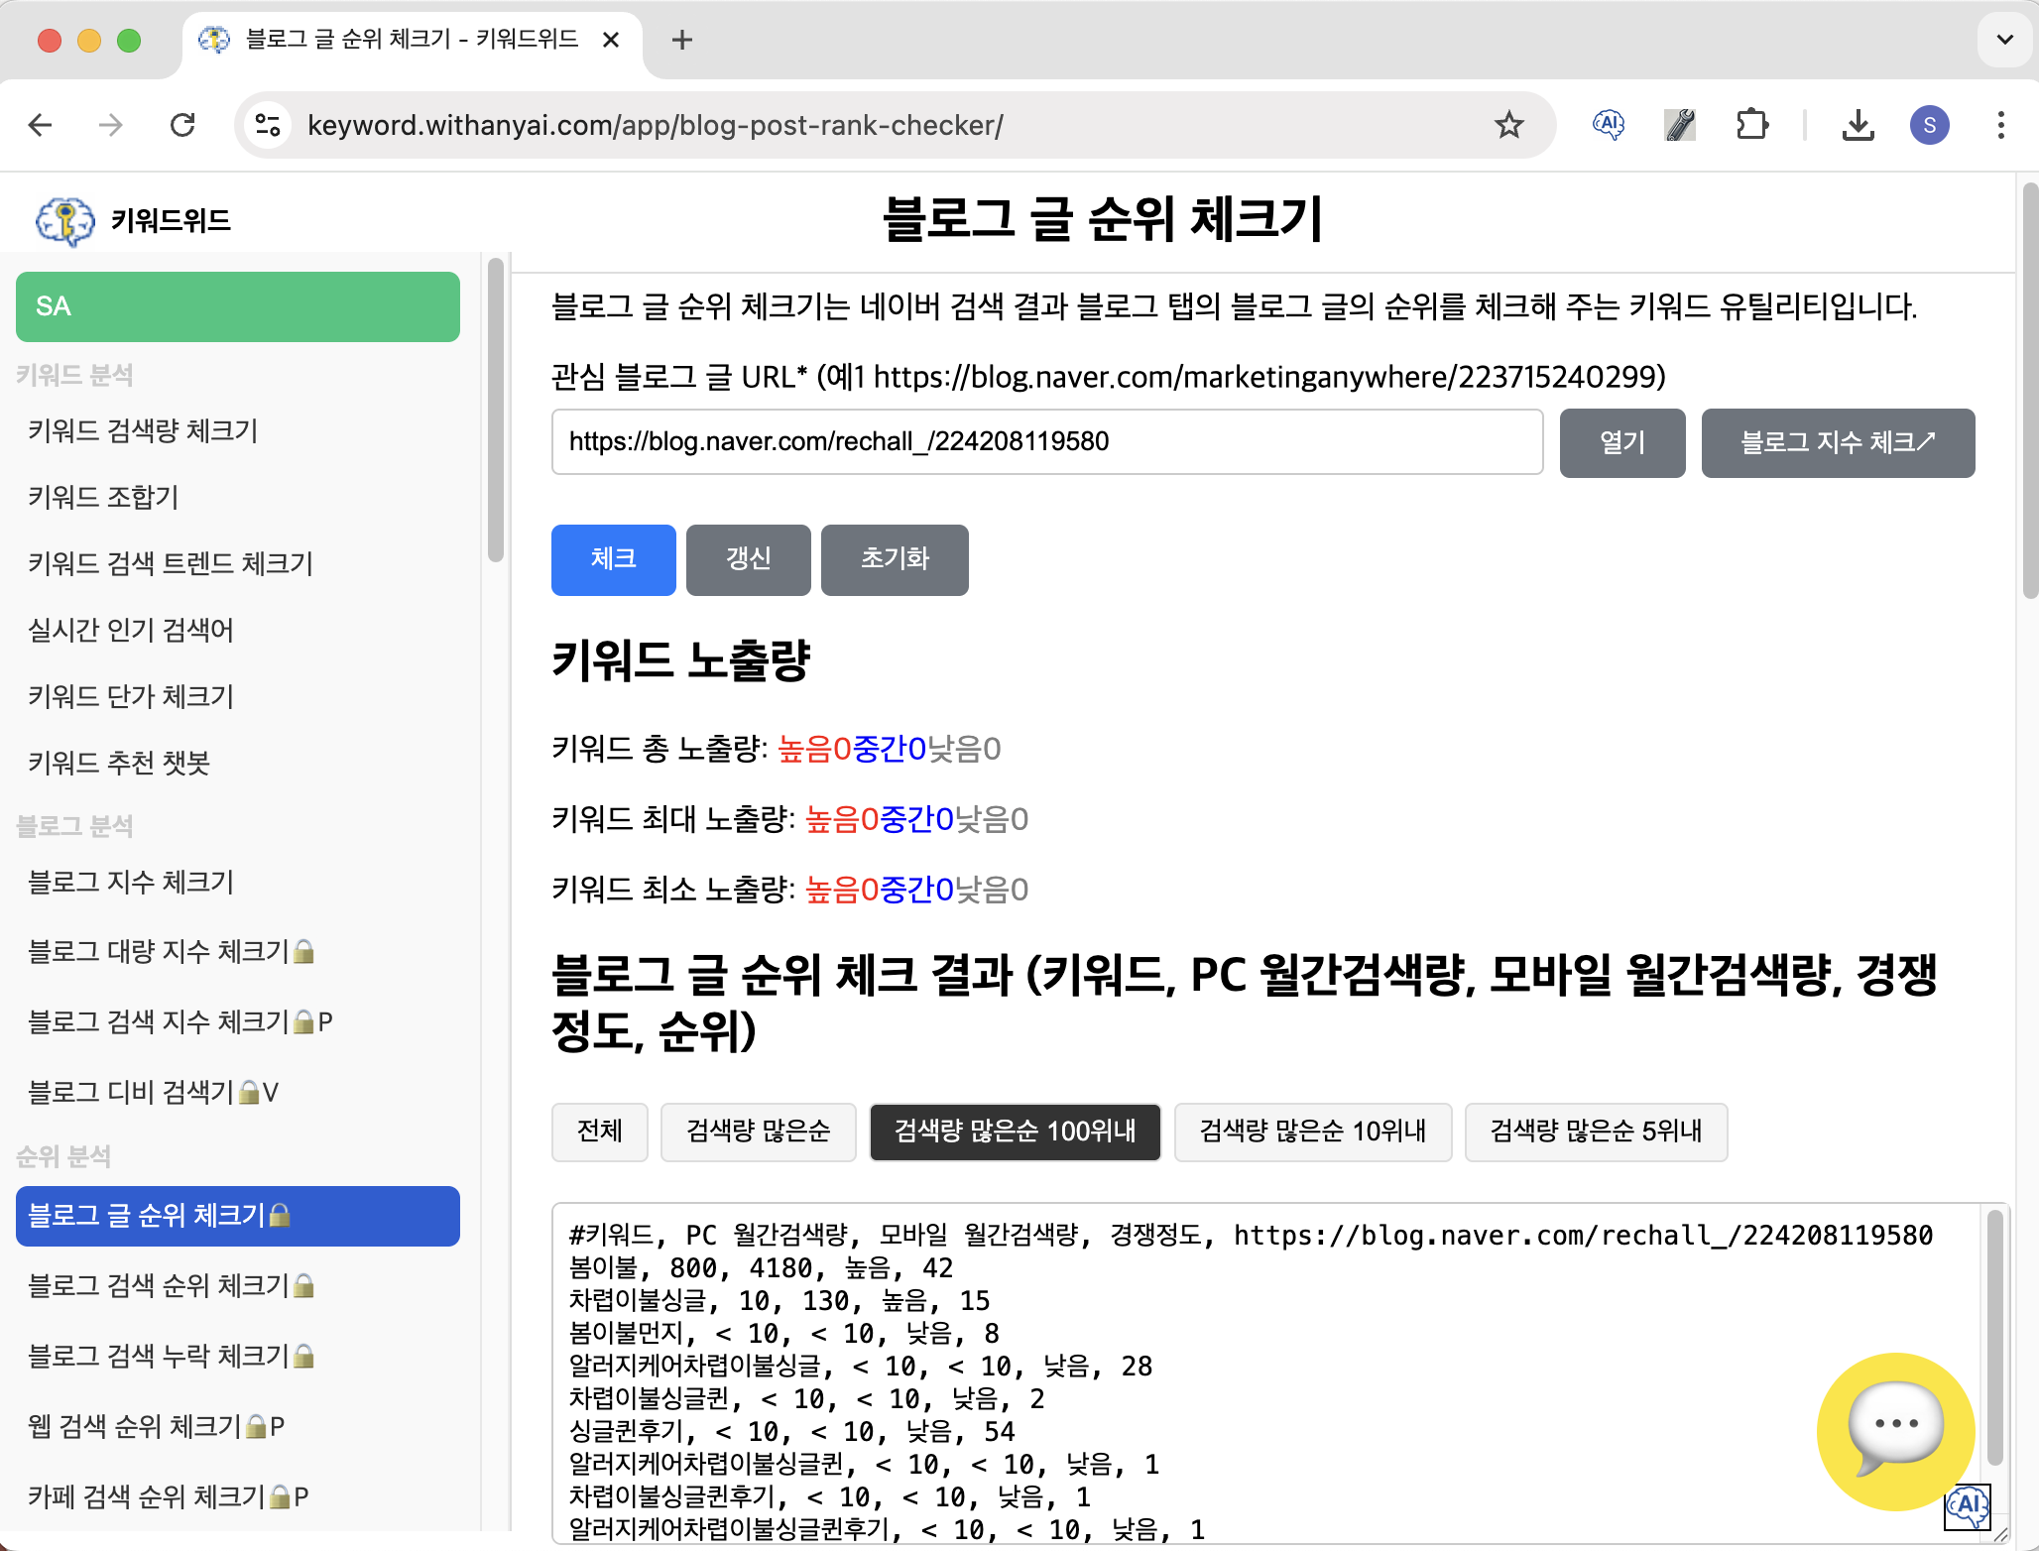Open the S profile avatar menu
This screenshot has width=2039, height=1551.
click(x=1929, y=125)
